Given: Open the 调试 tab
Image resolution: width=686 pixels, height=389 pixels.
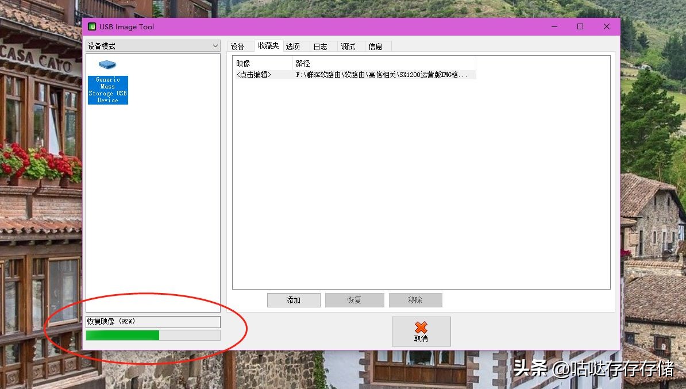Looking at the screenshot, I should point(349,46).
